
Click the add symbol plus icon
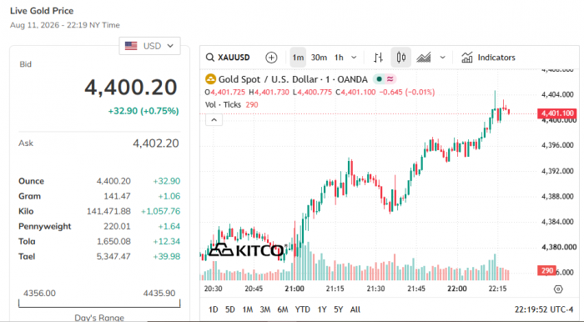[x=271, y=58]
